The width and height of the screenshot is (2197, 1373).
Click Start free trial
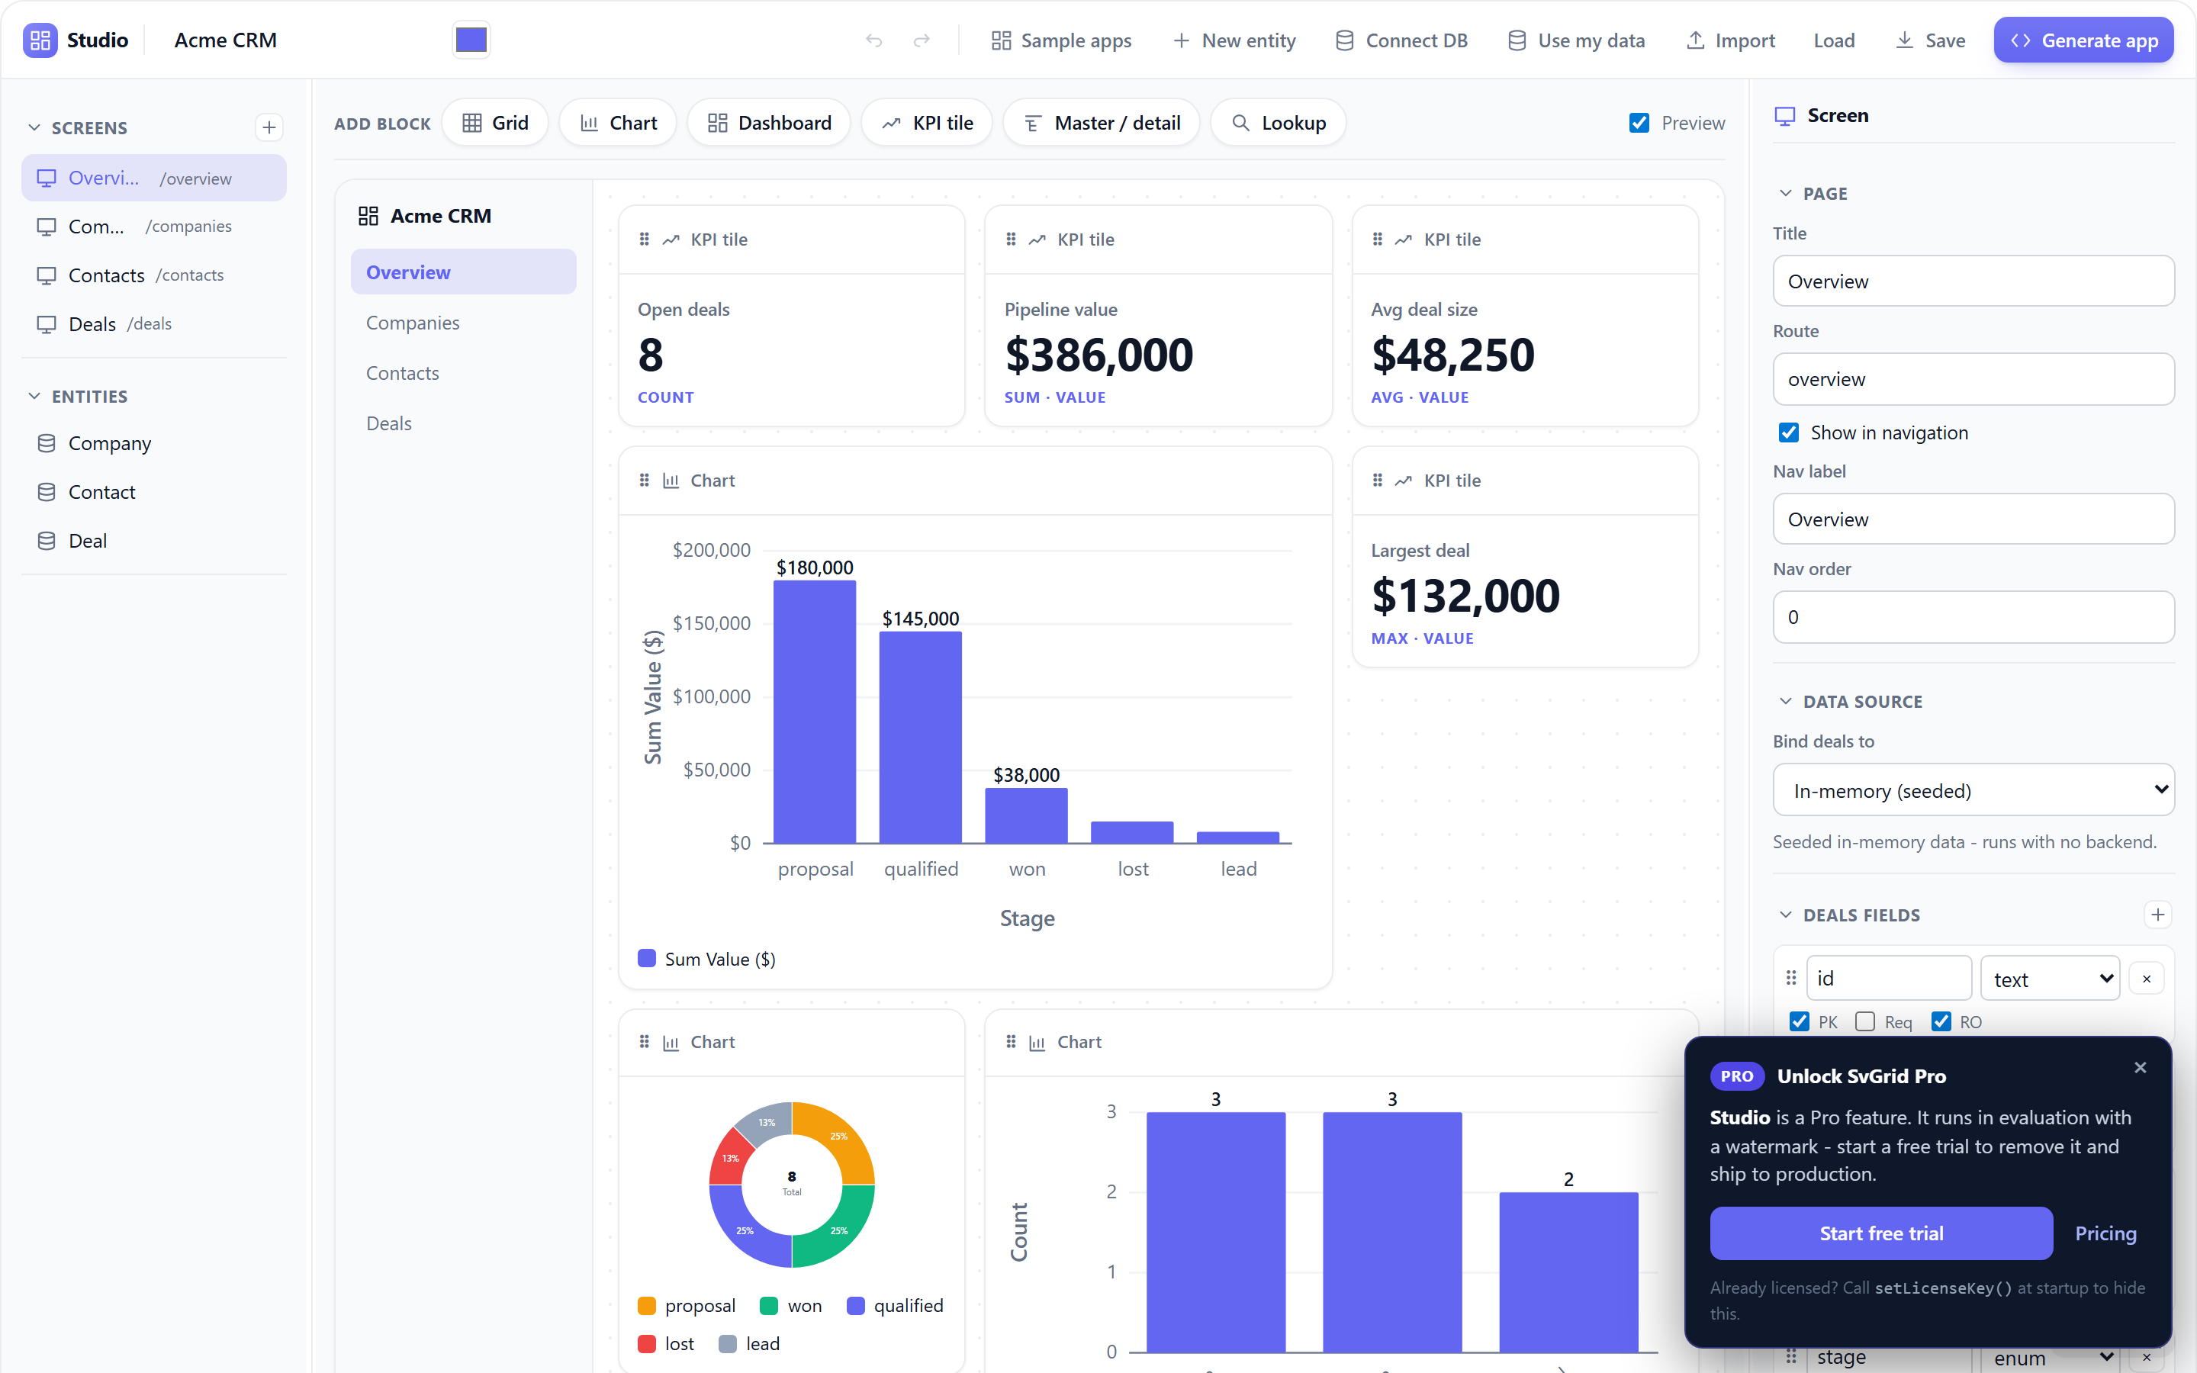pos(1881,1233)
